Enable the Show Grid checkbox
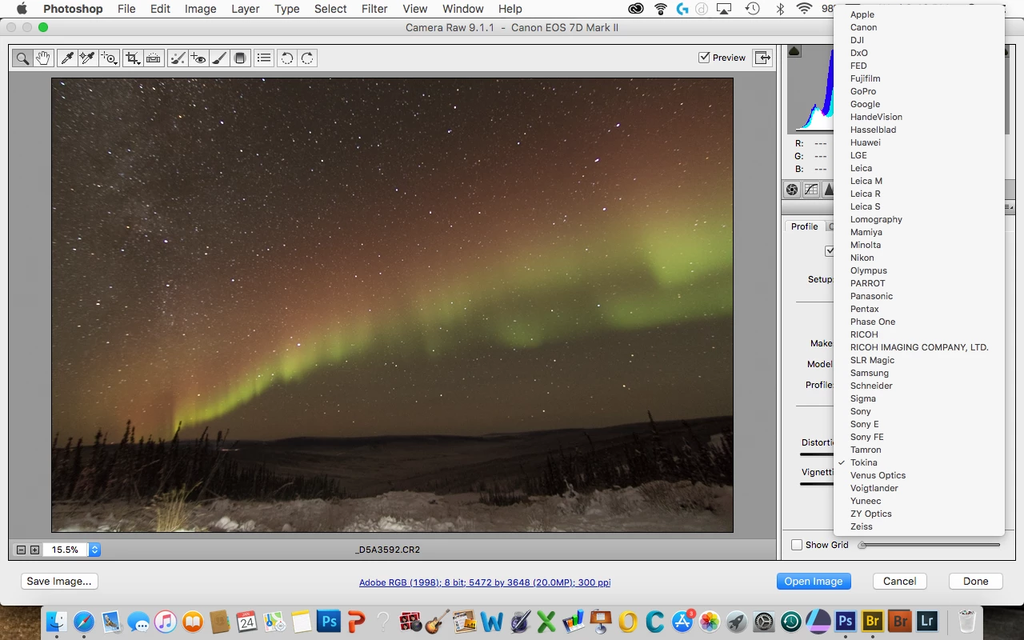This screenshot has width=1024, height=640. [797, 545]
